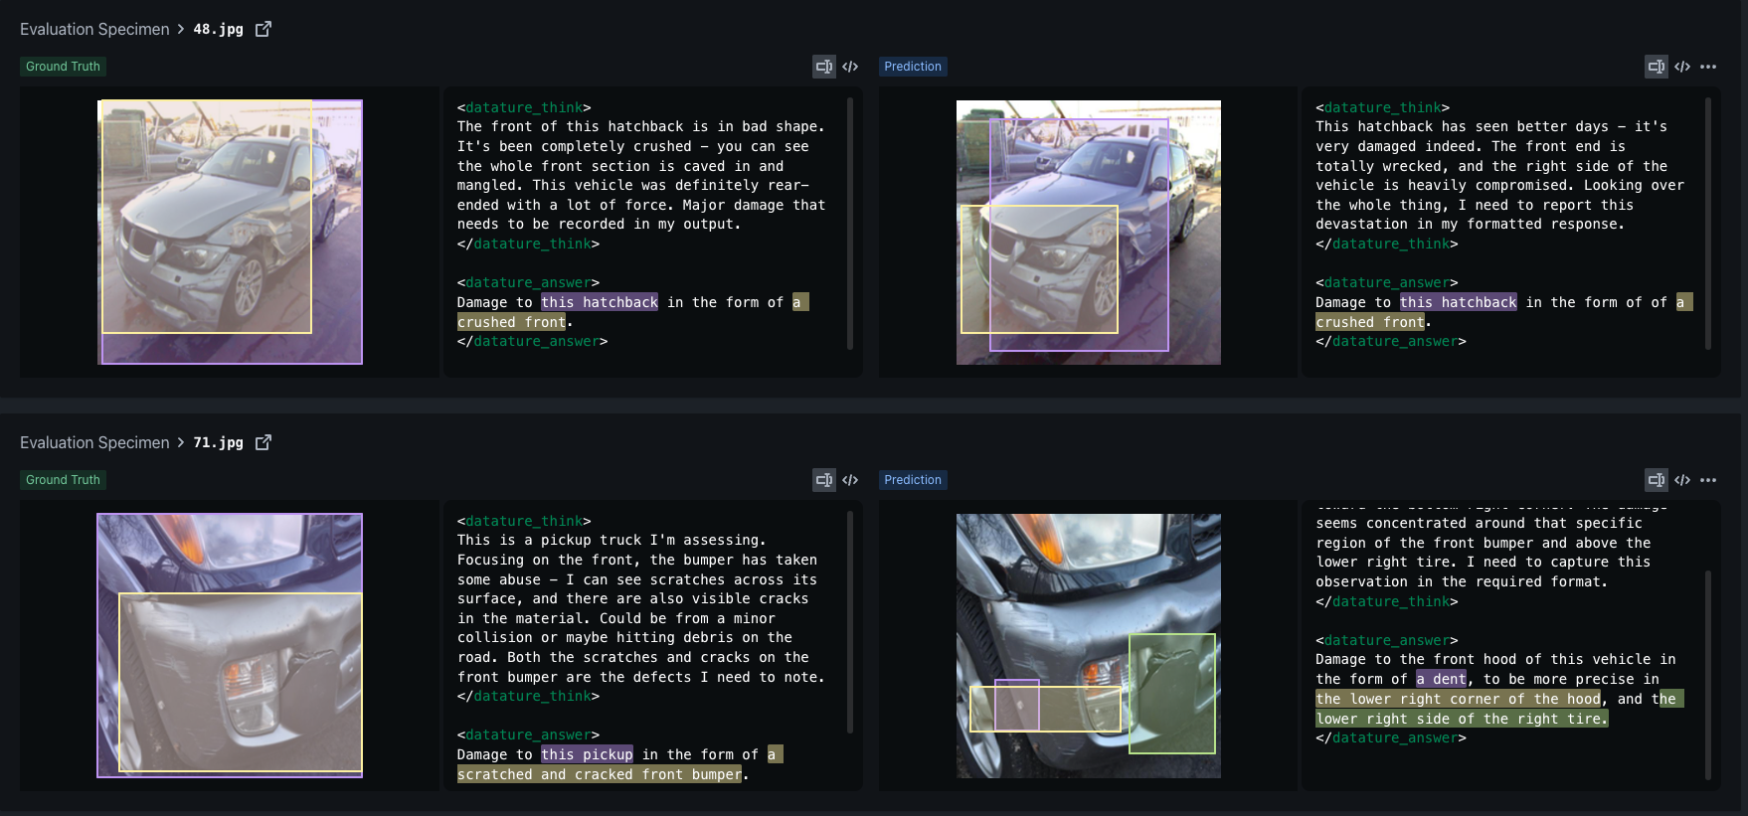
Task: Select the 48.jpg filename in breadcrumb
Action: (218, 29)
